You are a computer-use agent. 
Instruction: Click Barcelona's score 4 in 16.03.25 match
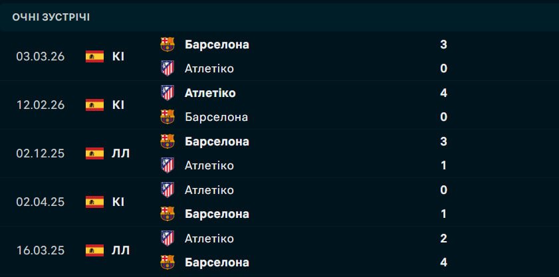(443, 262)
